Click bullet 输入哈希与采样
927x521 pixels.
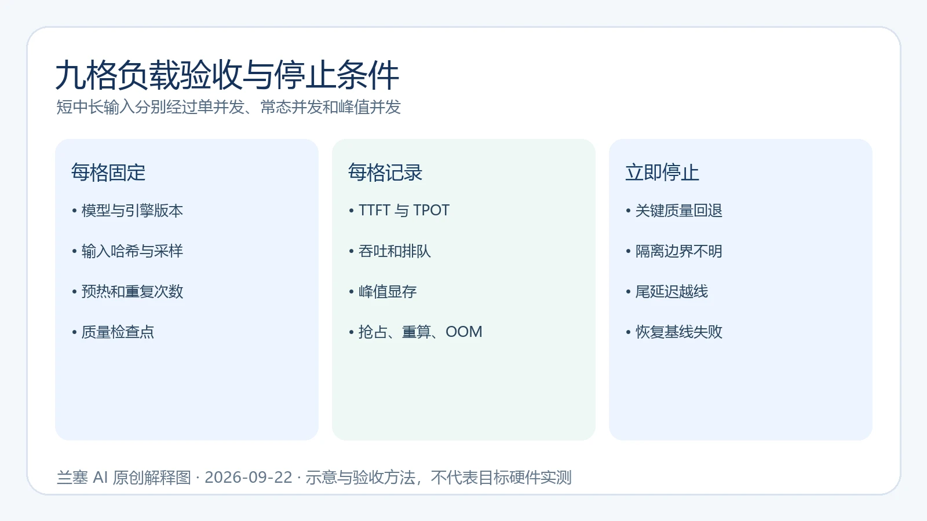[127, 251]
